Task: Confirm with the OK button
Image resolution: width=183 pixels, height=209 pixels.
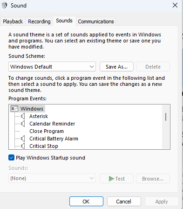Action: (x=86, y=202)
